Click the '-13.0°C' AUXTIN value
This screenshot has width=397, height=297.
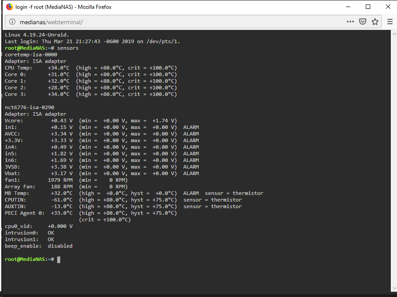(x=62, y=206)
